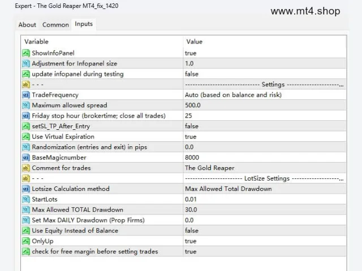Click the Friday stop hour icon
Screen dimensions: 362x271
click(x=26, y=116)
